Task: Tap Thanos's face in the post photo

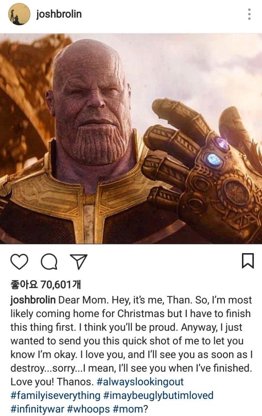Action: click(x=91, y=106)
